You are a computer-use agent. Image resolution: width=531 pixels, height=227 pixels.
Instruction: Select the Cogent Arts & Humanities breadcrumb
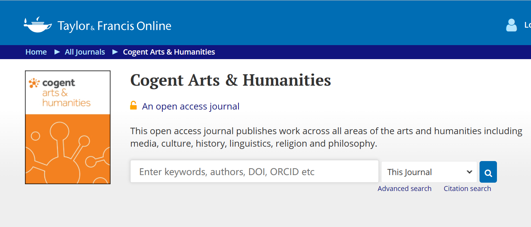pos(169,52)
